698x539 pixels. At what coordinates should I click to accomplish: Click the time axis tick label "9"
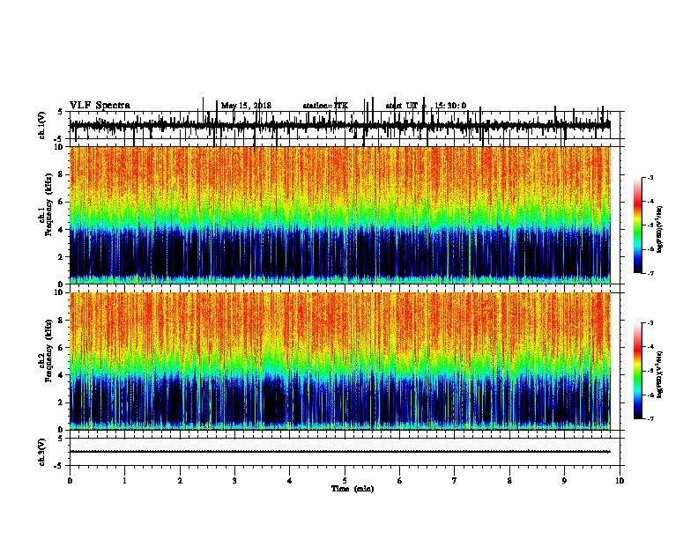pyautogui.click(x=564, y=481)
